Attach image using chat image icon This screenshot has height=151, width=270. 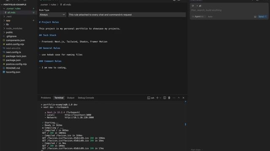pyautogui.click(x=255, y=17)
